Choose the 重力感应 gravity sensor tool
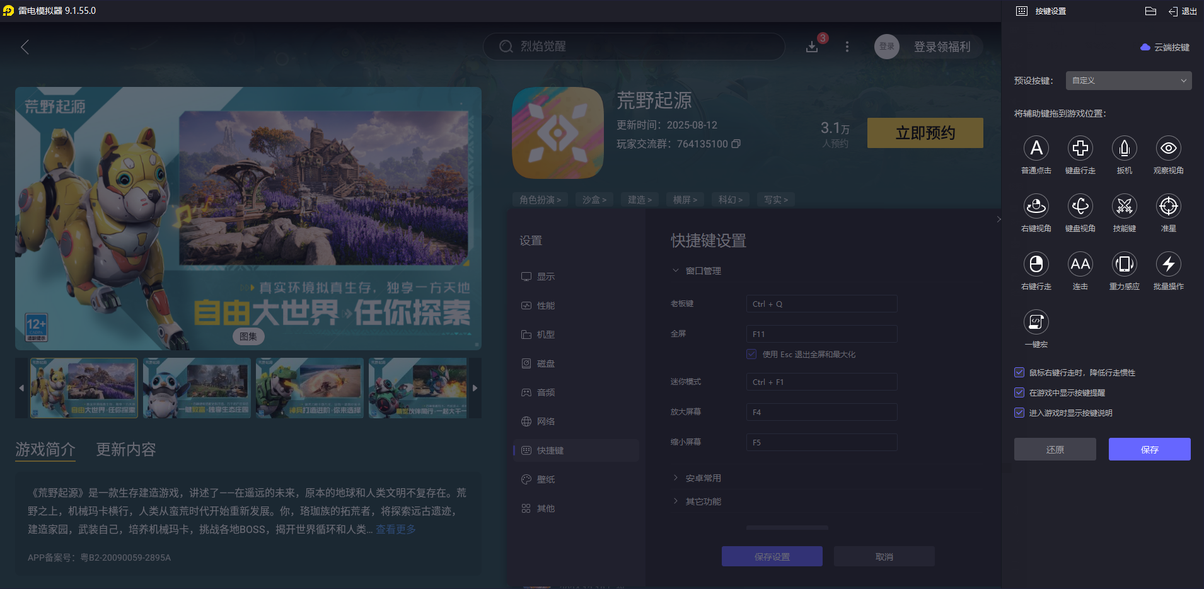This screenshot has height=589, width=1204. [1125, 265]
